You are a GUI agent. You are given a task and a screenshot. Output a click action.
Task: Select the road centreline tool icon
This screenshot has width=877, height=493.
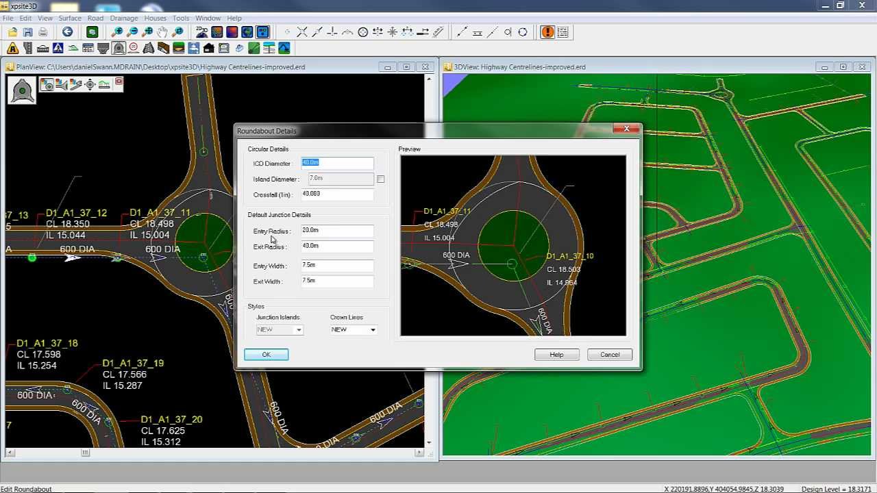[x=27, y=48]
